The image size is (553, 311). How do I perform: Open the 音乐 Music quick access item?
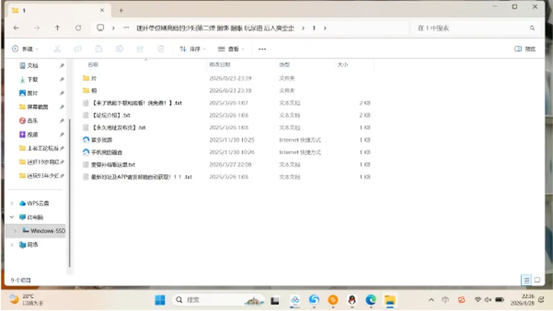[33, 121]
